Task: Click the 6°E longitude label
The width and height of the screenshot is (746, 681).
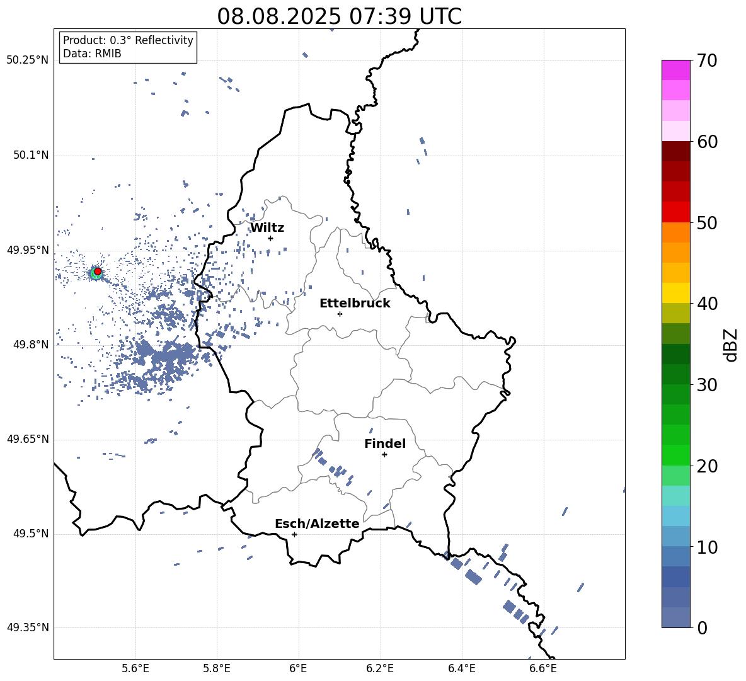Action: 298,668
